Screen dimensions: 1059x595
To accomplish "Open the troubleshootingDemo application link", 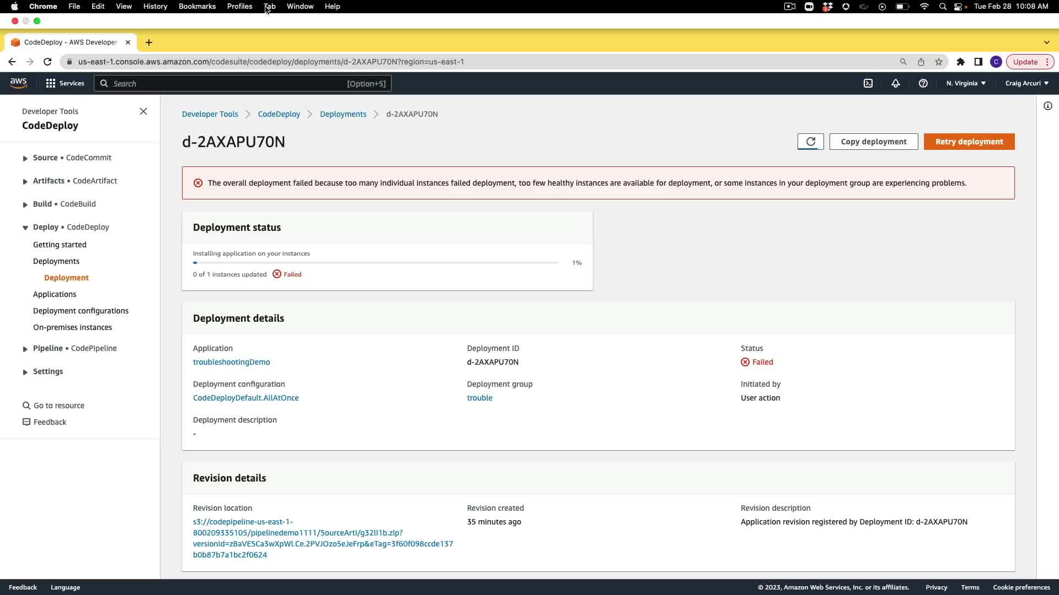I will (x=231, y=362).
